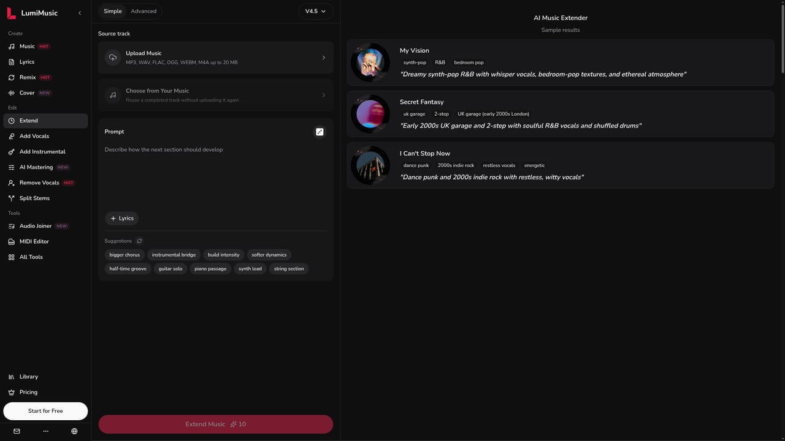
Task: Play the Secret Fantasy sample thumbnail
Action: [370, 114]
